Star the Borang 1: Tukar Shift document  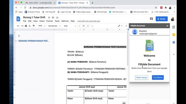coord(49,17)
